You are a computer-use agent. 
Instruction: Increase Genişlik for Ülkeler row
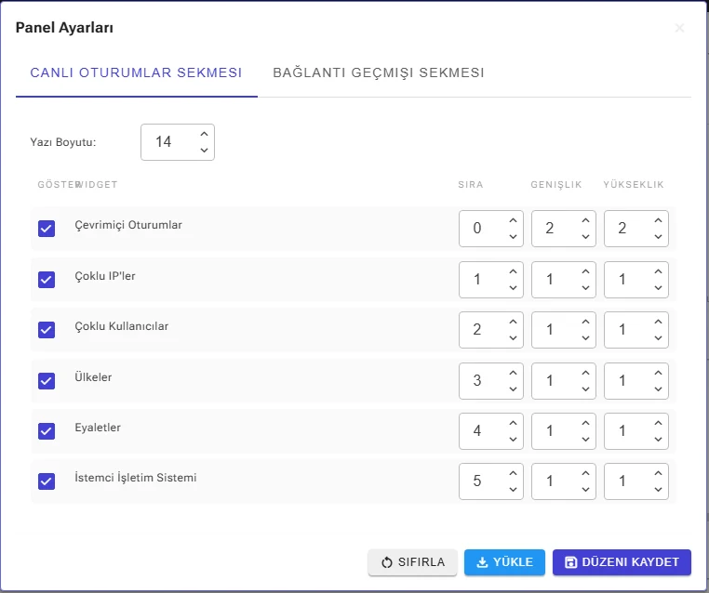(x=585, y=373)
